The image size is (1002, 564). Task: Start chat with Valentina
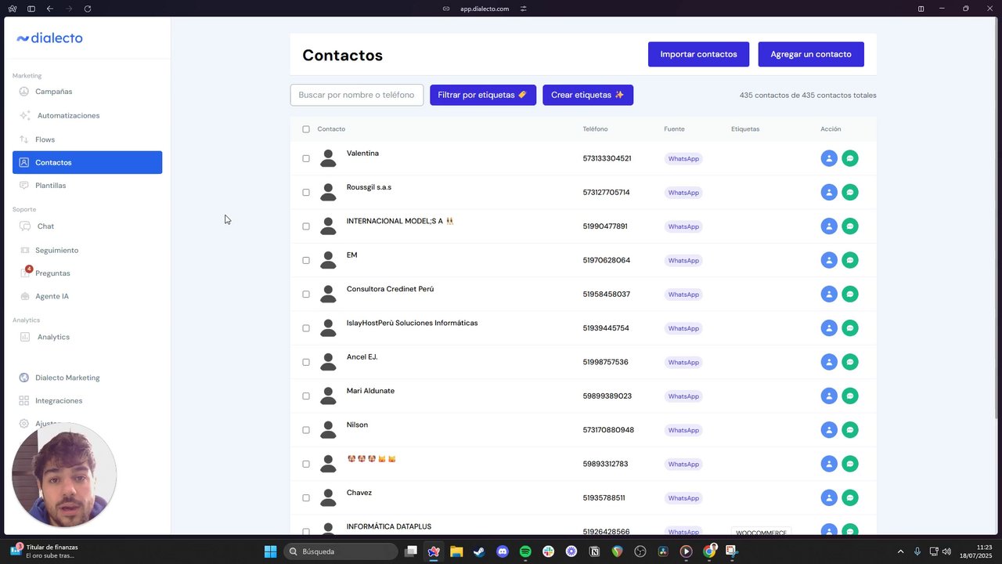coord(850,158)
